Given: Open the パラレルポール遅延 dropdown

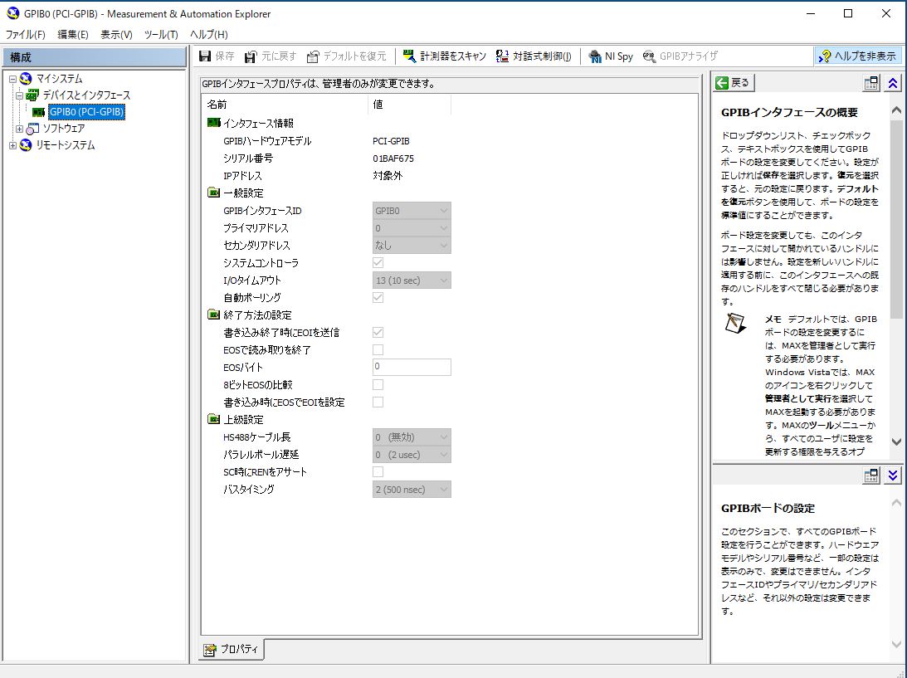Looking at the screenshot, I should pyautogui.click(x=412, y=454).
